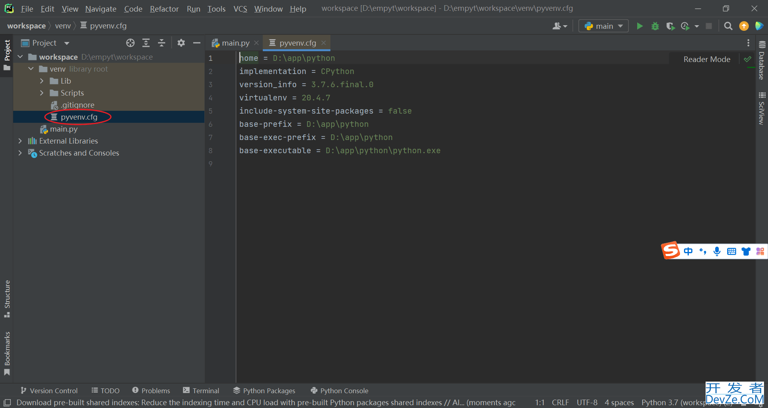The image size is (768, 408).
Task: Toggle Sogou punctuation mode
Action: point(703,251)
